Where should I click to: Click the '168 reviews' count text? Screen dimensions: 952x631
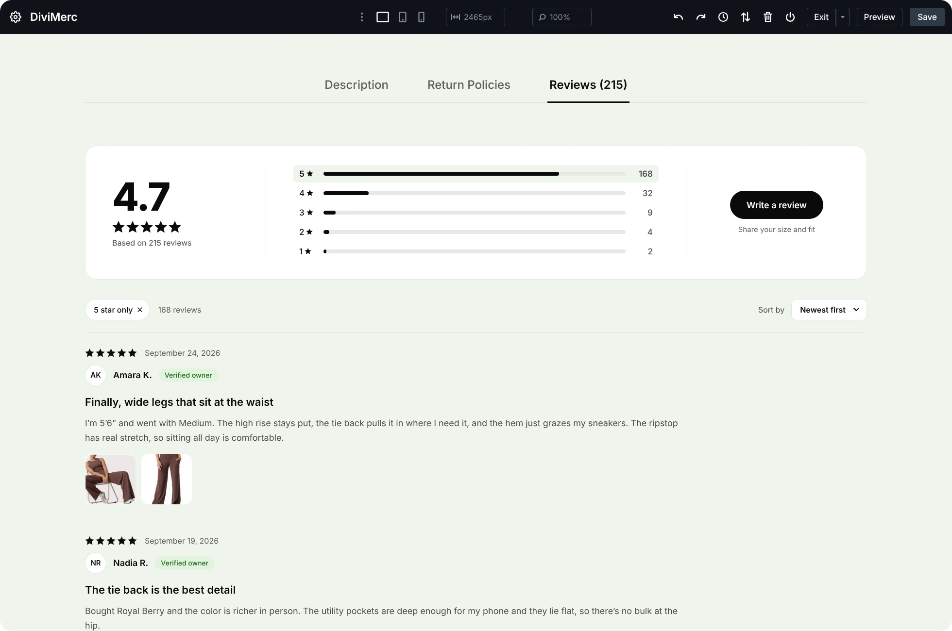pyautogui.click(x=179, y=310)
